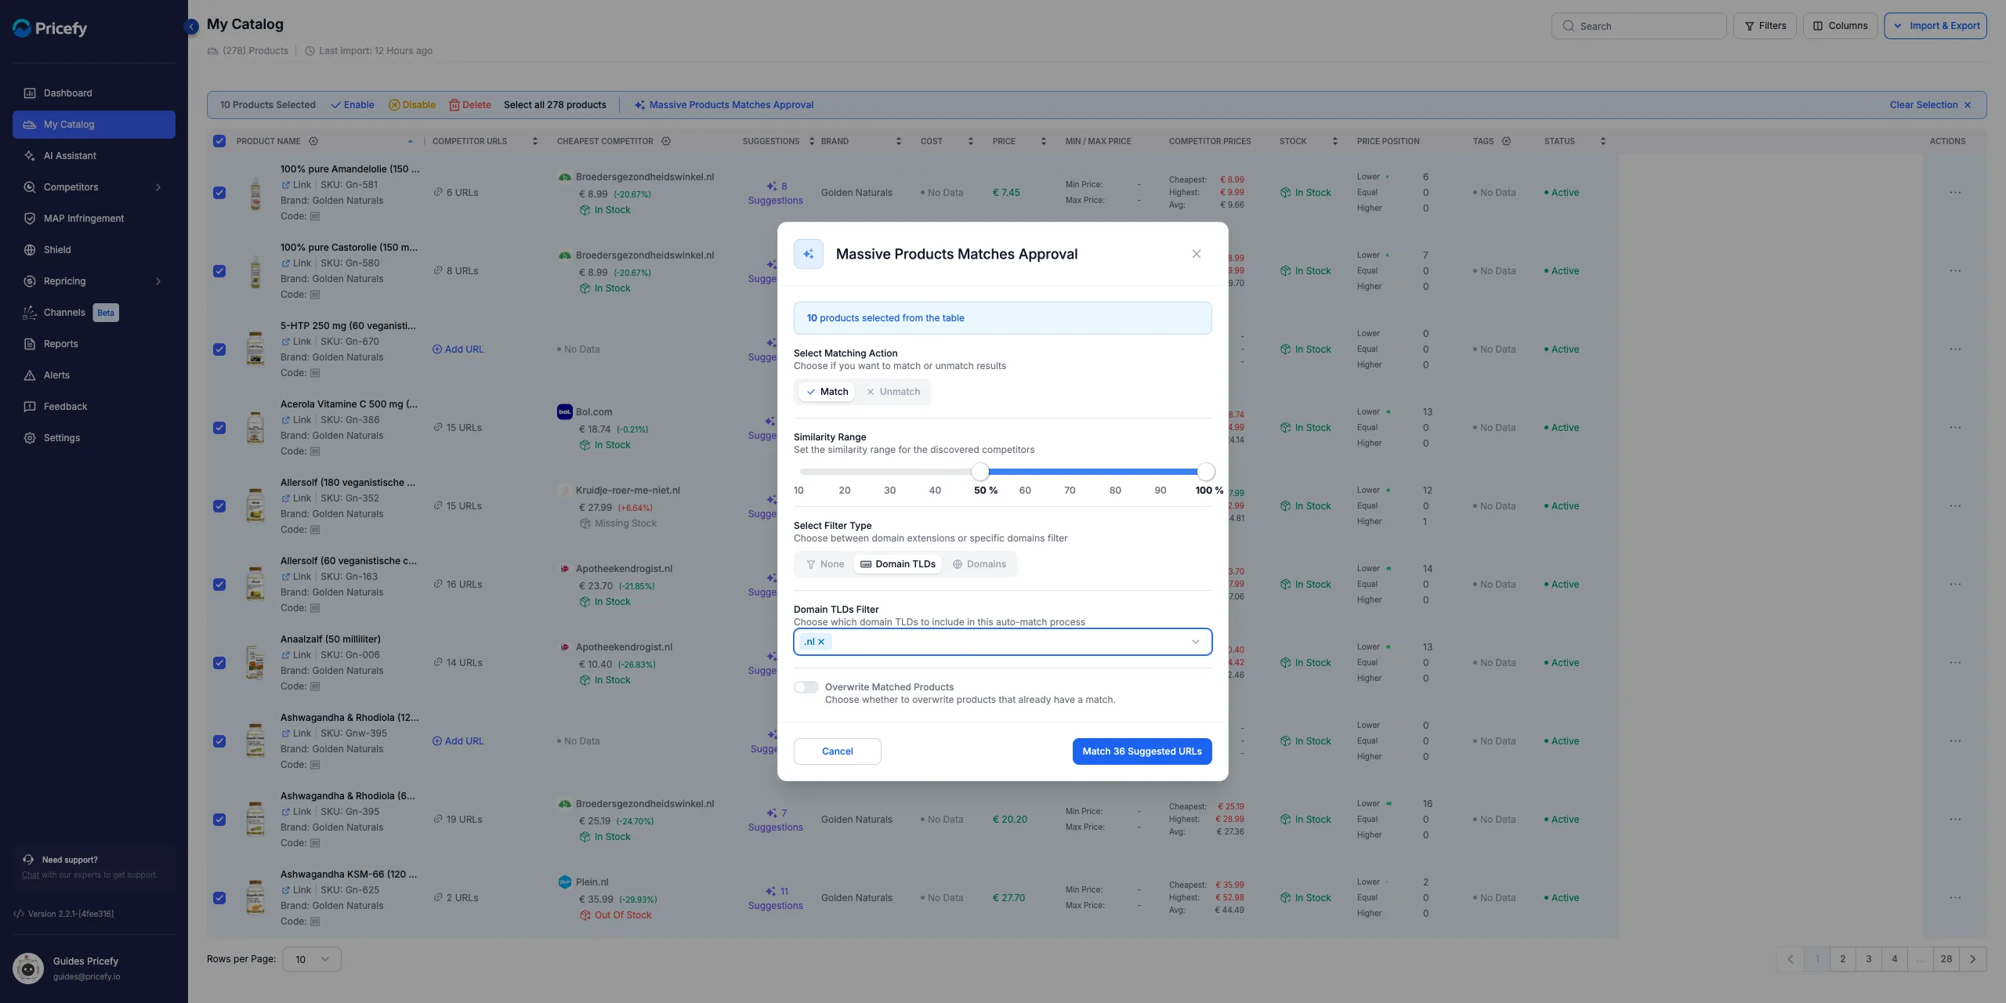Viewport: 2006px width, 1003px height.
Task: Click the search field in catalog header
Action: (x=1638, y=26)
